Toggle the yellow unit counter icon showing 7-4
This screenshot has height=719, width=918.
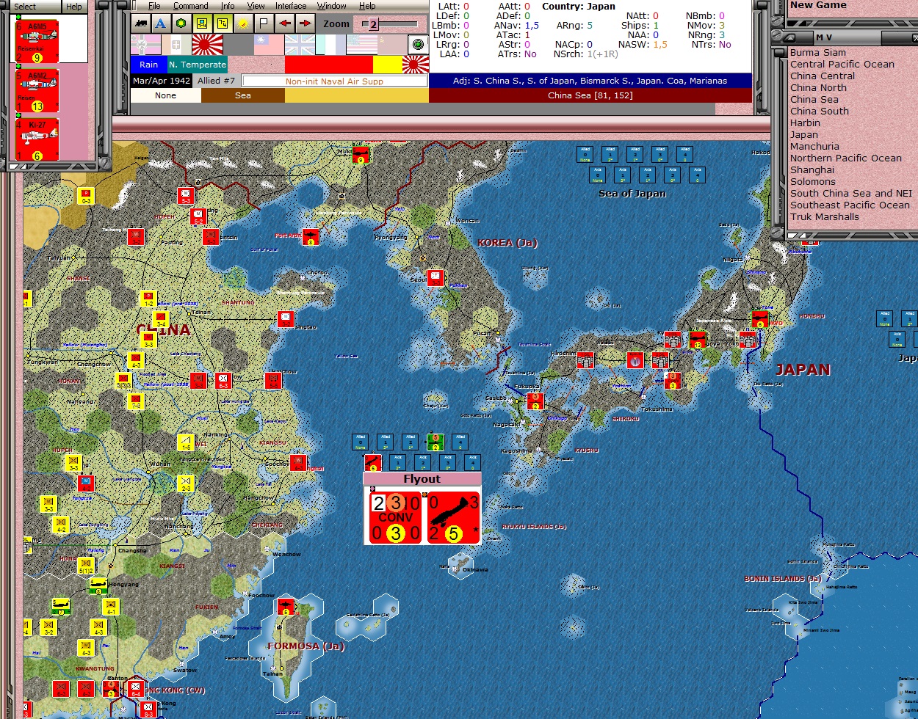click(202, 23)
